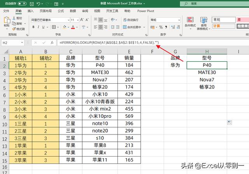This screenshot has width=249, height=174.
Task: Toggle align text right
Action: 105,27
